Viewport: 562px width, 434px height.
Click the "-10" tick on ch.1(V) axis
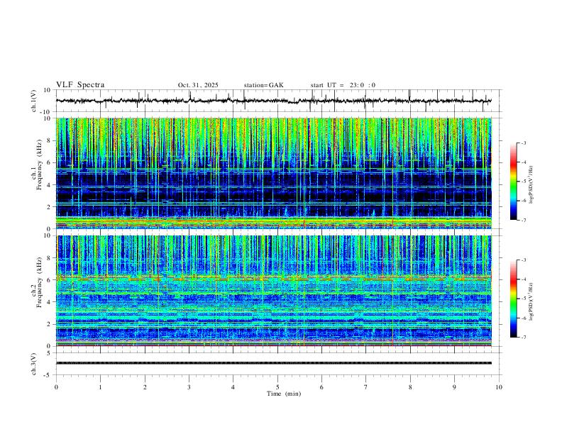[47, 112]
